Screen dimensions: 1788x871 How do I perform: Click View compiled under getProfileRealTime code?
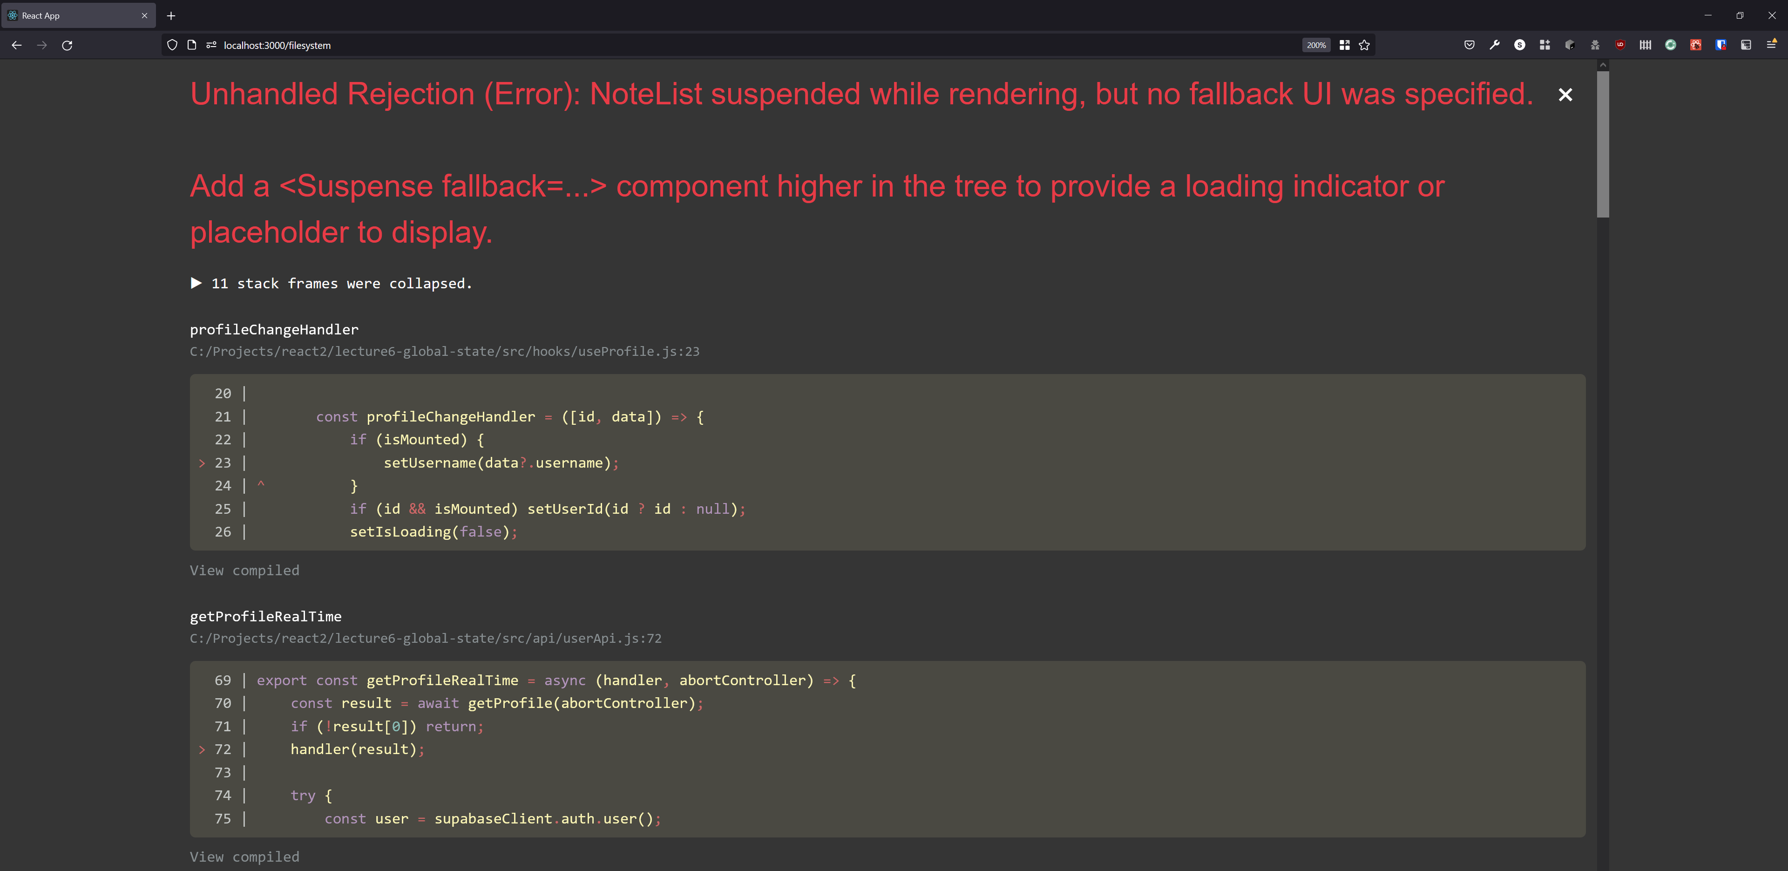click(x=244, y=857)
